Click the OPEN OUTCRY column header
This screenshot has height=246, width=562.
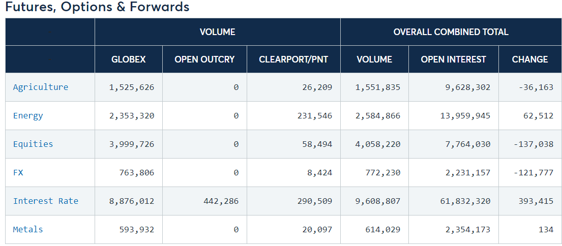point(204,59)
